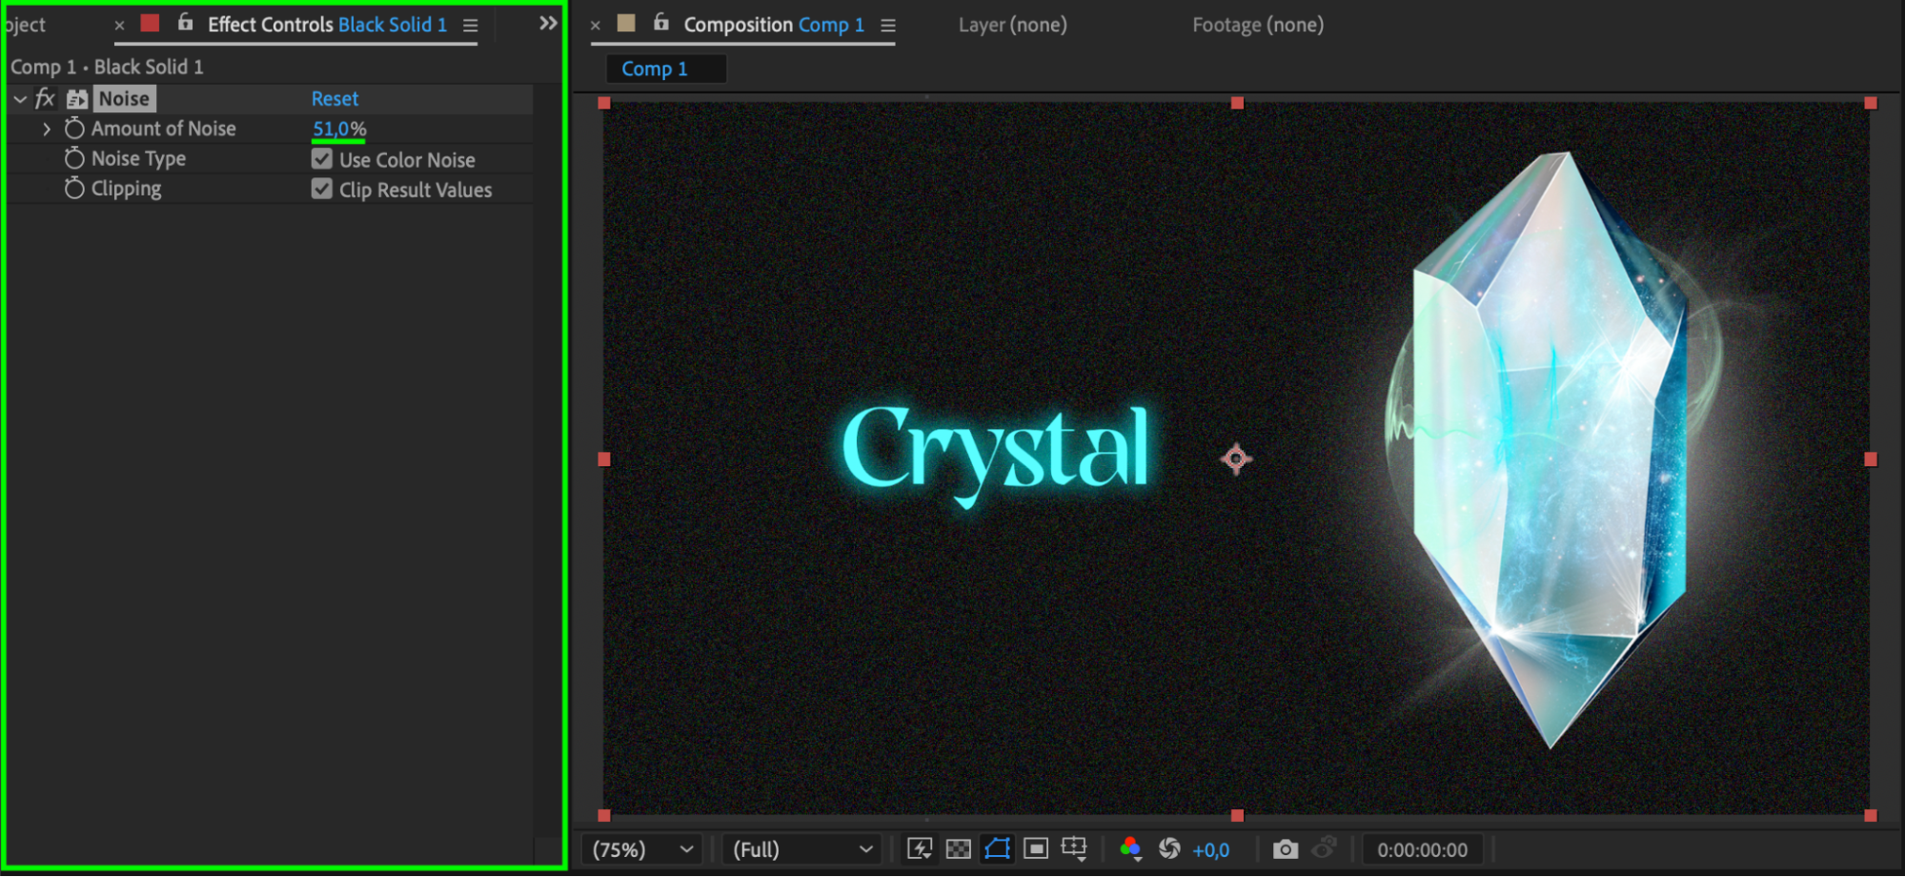Open the Footage (none) tab

coord(1258,25)
